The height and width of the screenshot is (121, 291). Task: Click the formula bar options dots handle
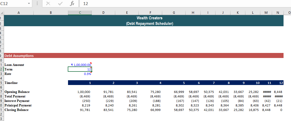coord(37,3)
